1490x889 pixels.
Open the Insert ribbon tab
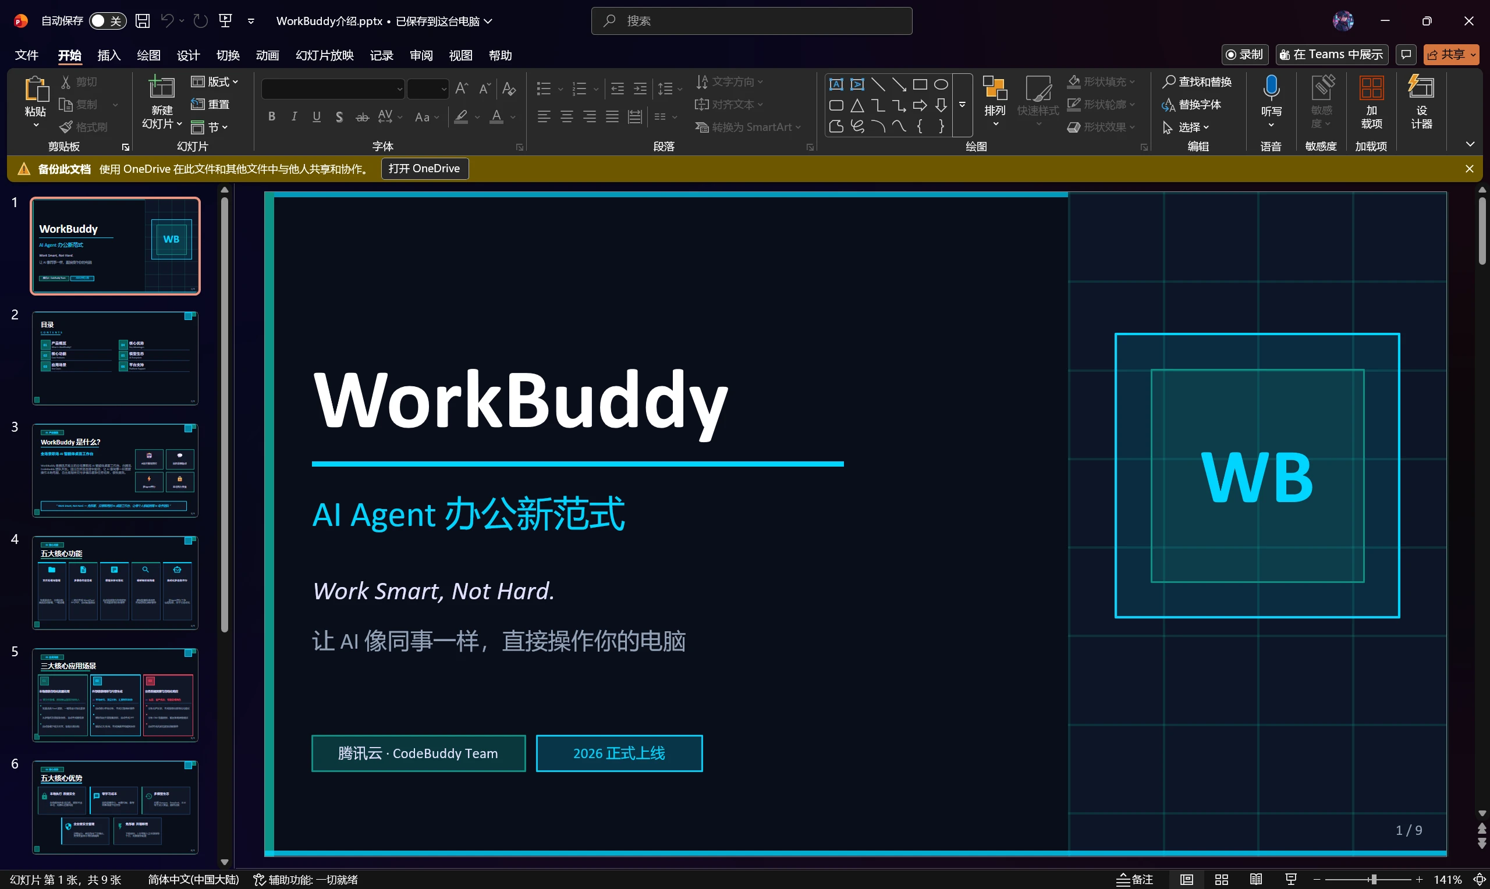coord(108,55)
